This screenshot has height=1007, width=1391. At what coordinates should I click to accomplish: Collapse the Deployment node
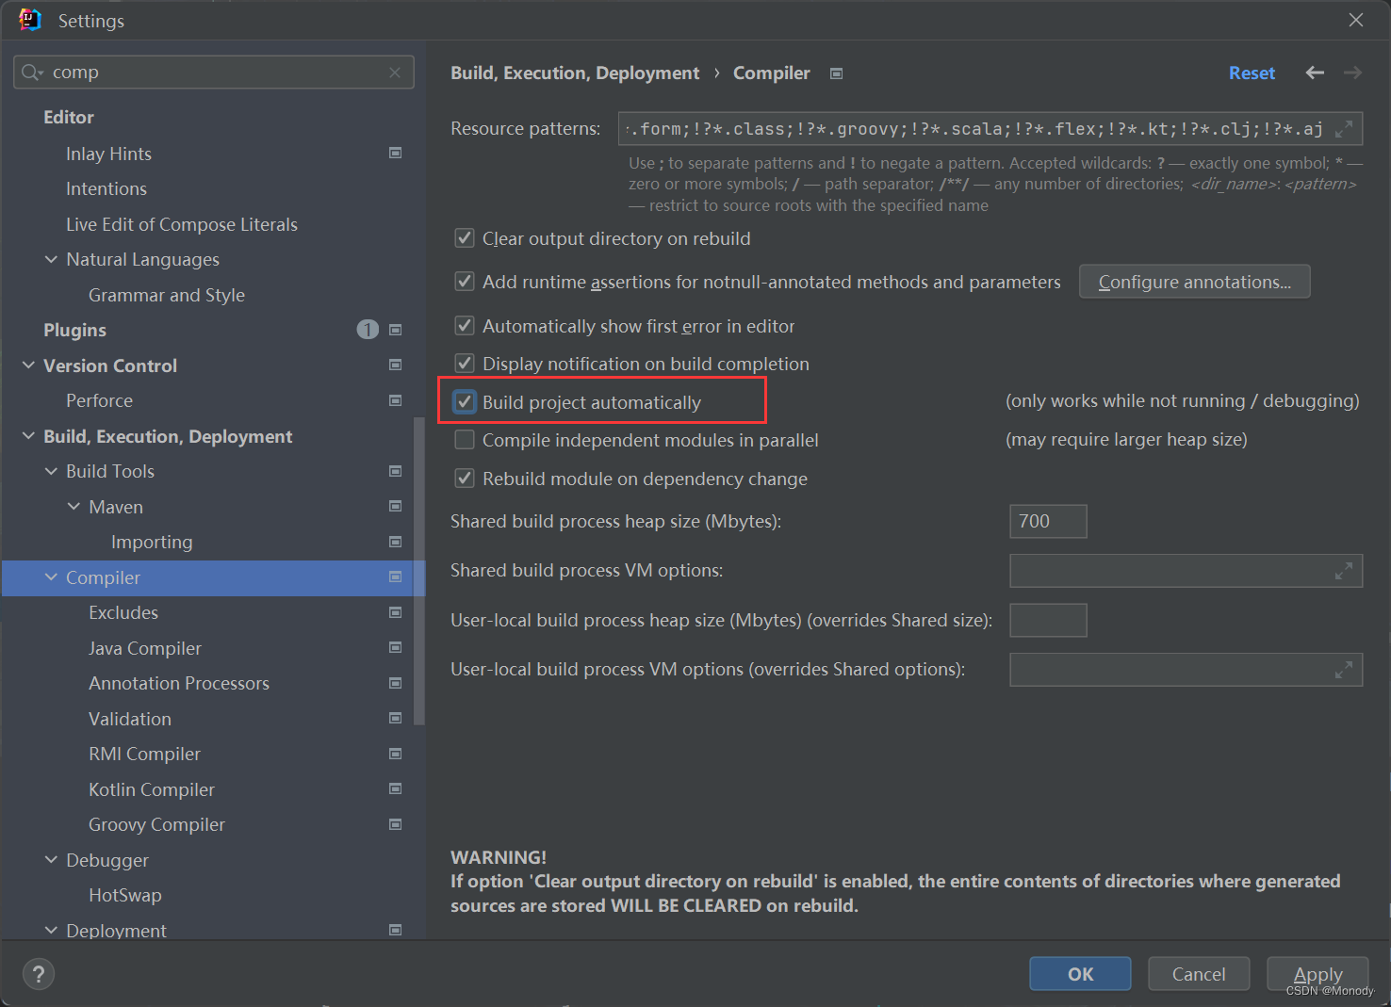point(51,930)
